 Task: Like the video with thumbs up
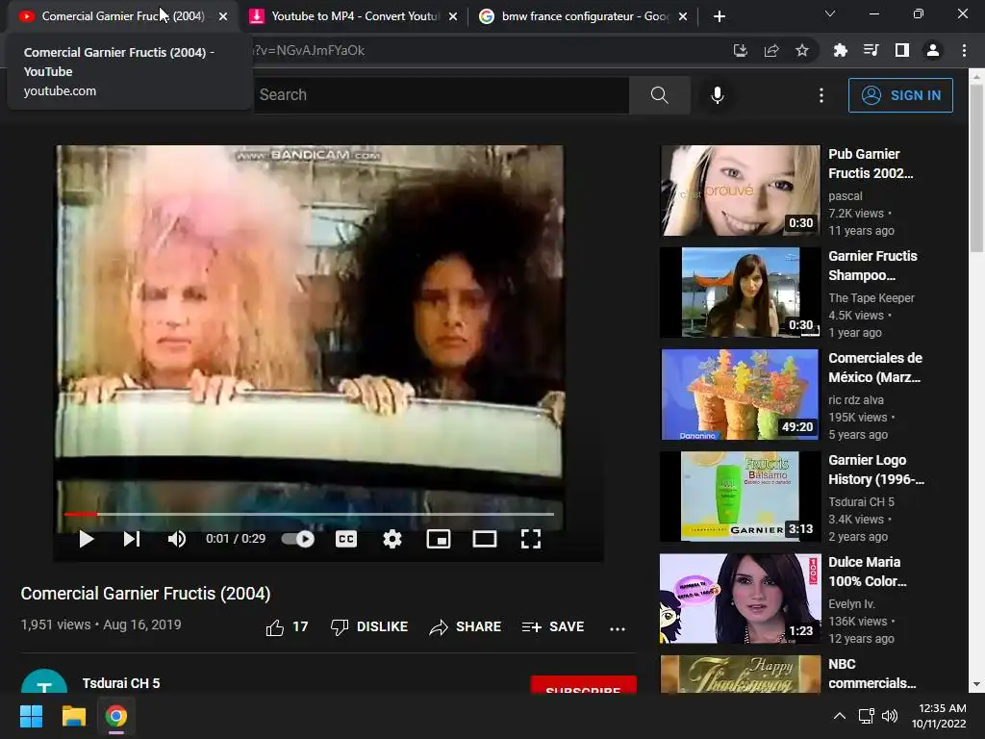(287, 627)
